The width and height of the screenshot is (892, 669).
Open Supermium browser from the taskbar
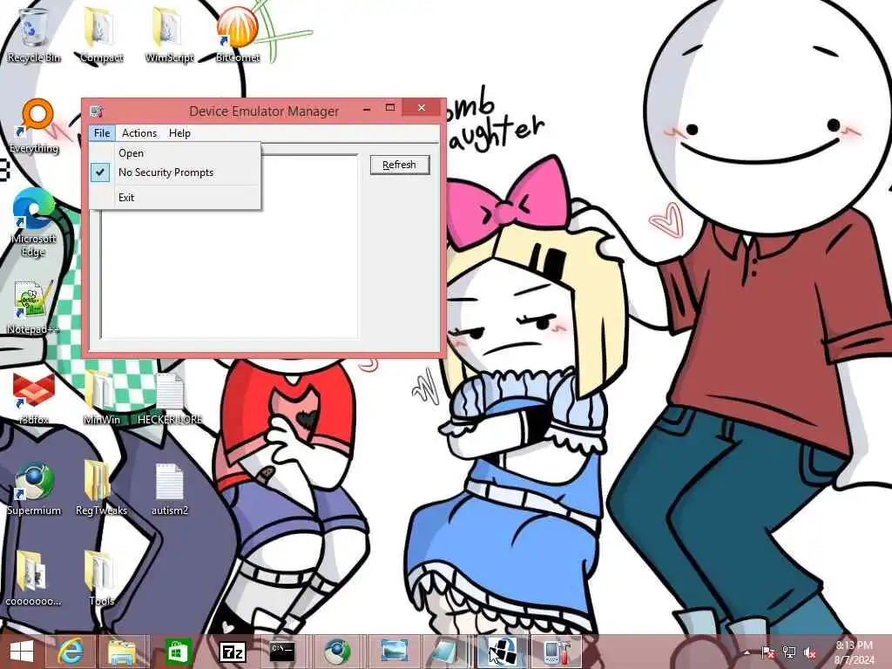(x=337, y=652)
